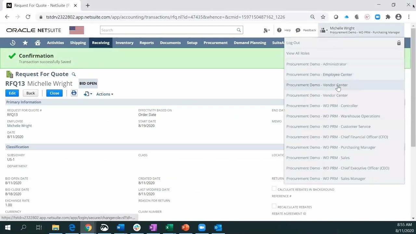Open the Reports menu
This screenshot has width=416, height=234.
tap(147, 43)
